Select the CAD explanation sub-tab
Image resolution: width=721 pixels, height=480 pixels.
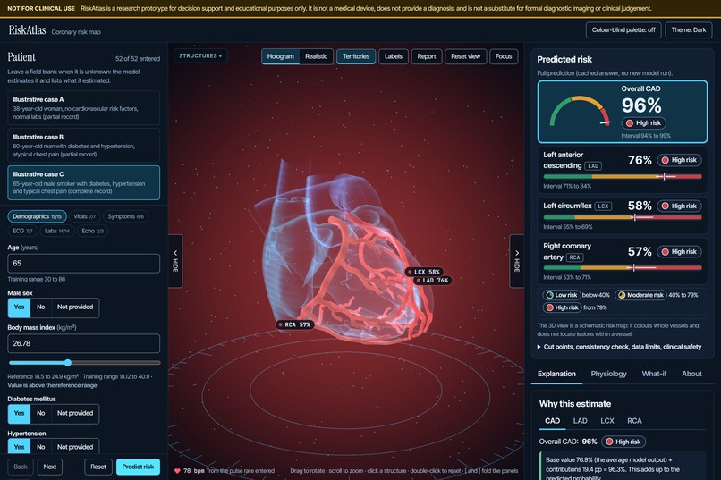tap(552, 421)
